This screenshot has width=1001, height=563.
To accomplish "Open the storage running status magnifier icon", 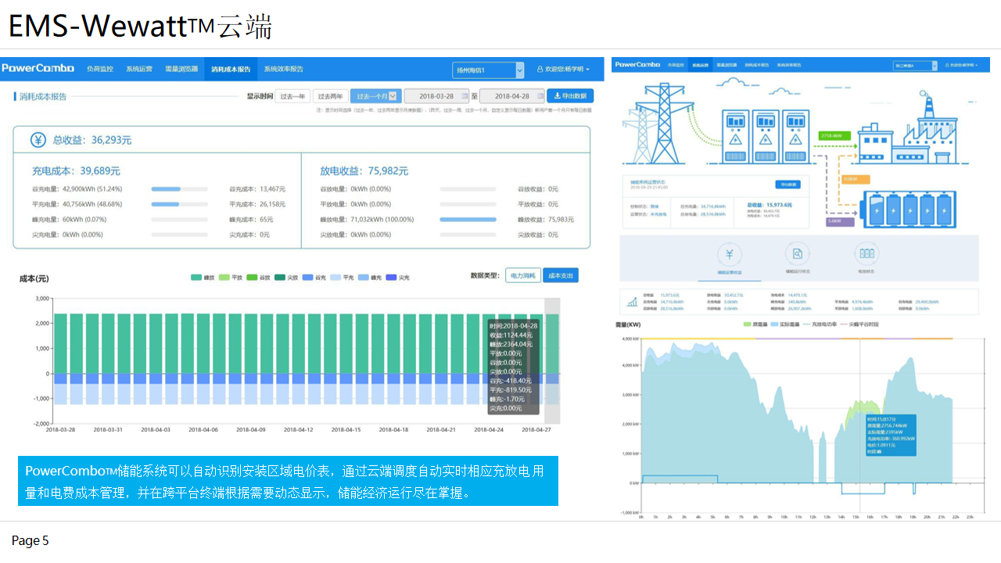I will pos(797,254).
